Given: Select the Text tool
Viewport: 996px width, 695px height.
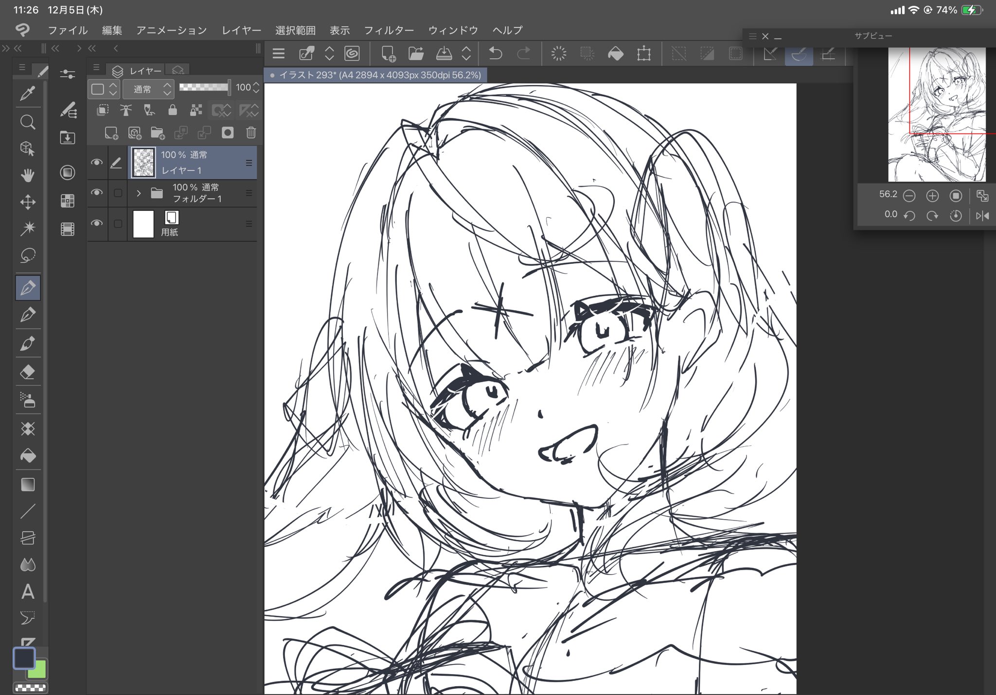Looking at the screenshot, I should click(x=28, y=592).
